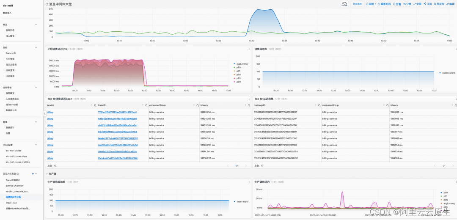Open traceID link starting with 84c7d9909

[x=118, y=132]
